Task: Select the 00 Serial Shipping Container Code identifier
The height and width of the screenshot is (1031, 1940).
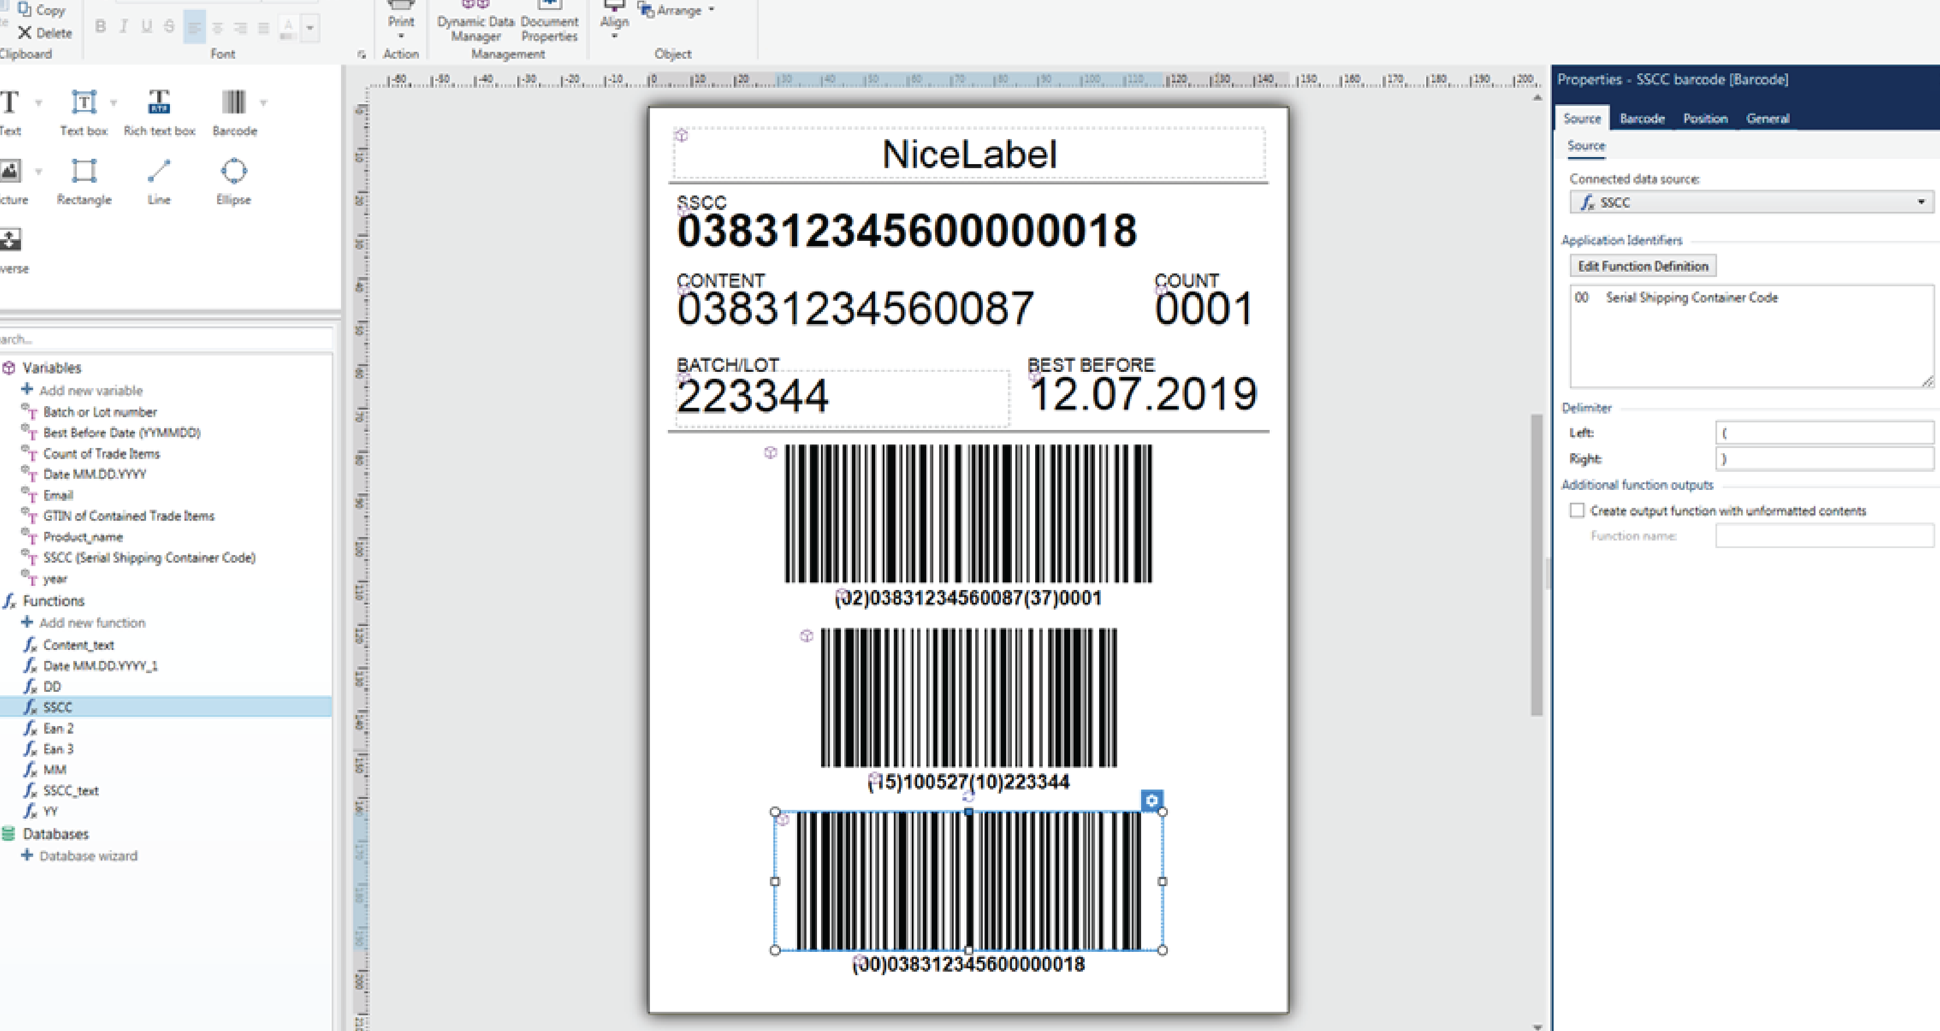Action: tap(1676, 297)
